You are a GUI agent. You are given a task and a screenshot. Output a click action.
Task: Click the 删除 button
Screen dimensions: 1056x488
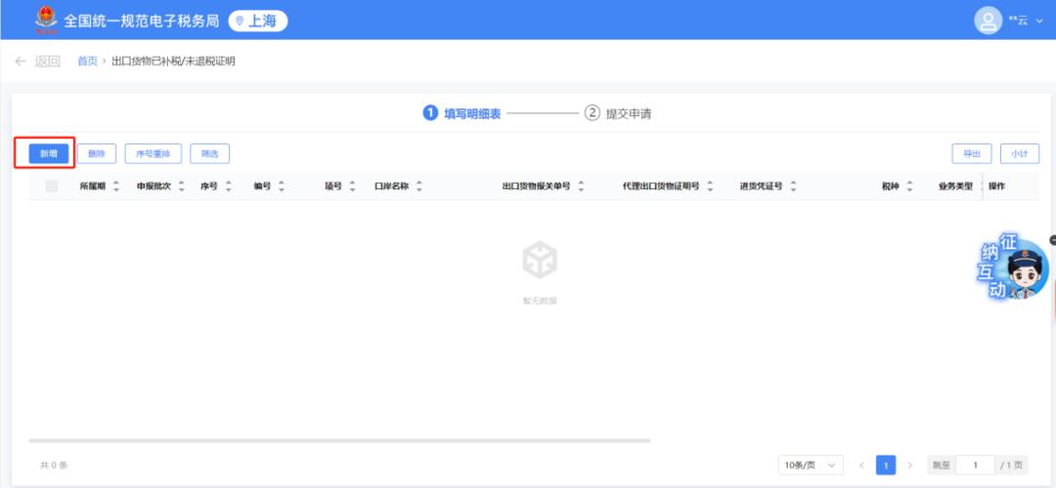pyautogui.click(x=96, y=154)
